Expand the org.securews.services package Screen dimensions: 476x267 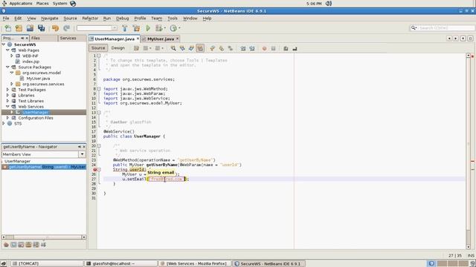(12, 84)
